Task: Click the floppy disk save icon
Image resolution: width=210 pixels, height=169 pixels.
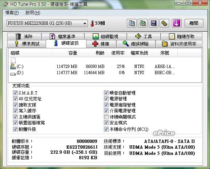Action: coord(153,23)
